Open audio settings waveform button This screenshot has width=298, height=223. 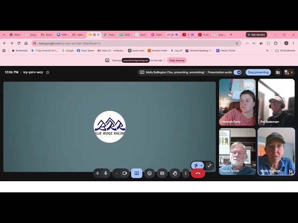(x=97, y=173)
